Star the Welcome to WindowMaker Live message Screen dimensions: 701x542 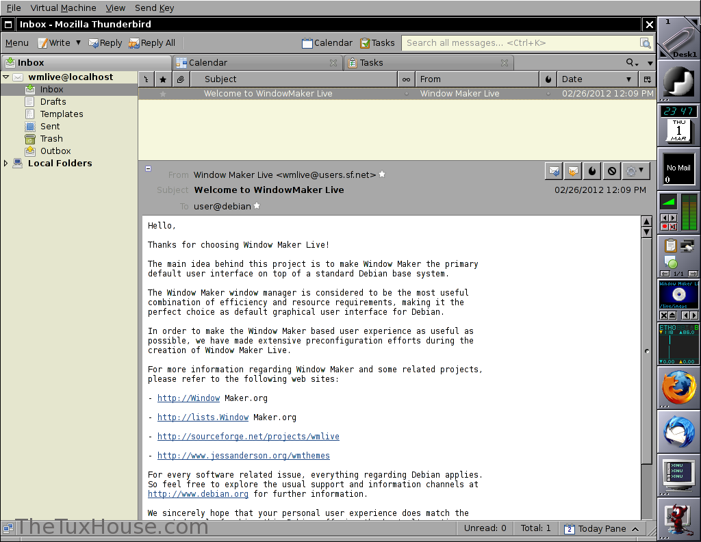pyautogui.click(x=163, y=94)
